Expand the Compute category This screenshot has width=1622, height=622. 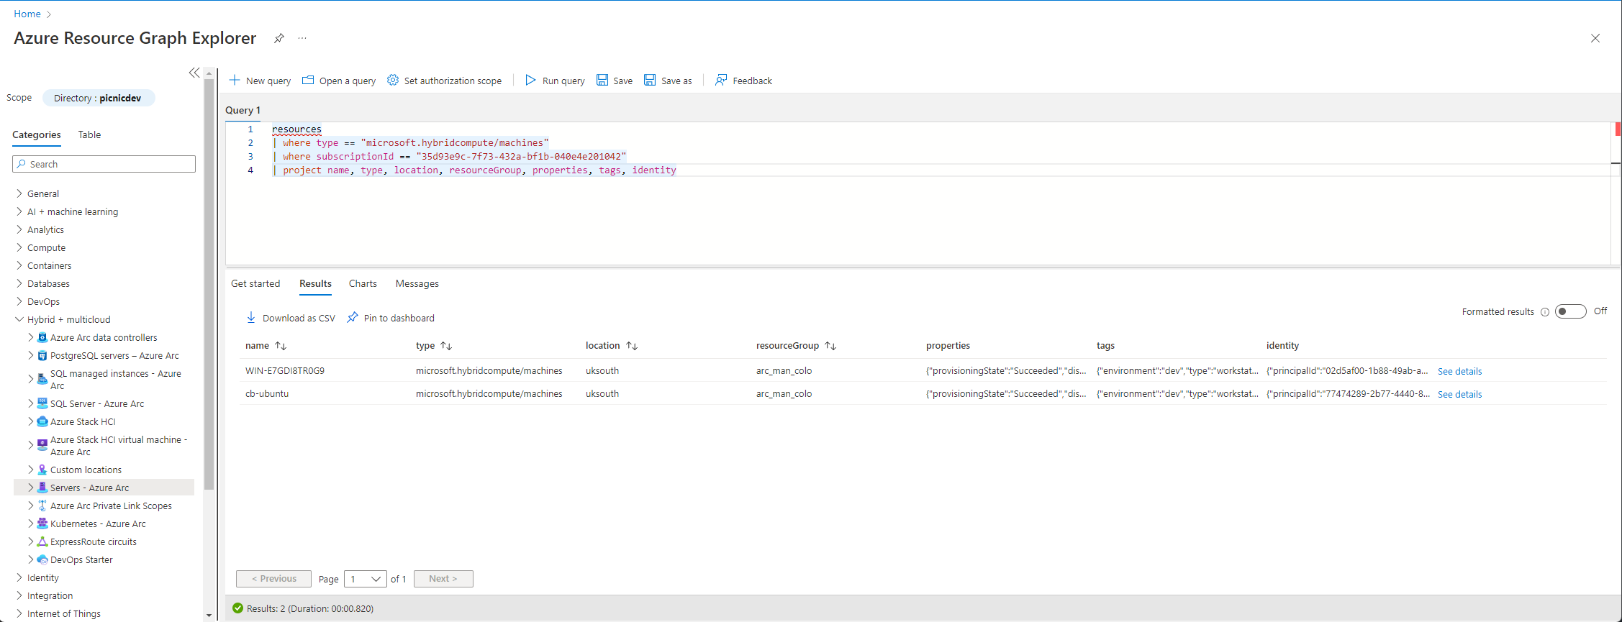pos(19,247)
